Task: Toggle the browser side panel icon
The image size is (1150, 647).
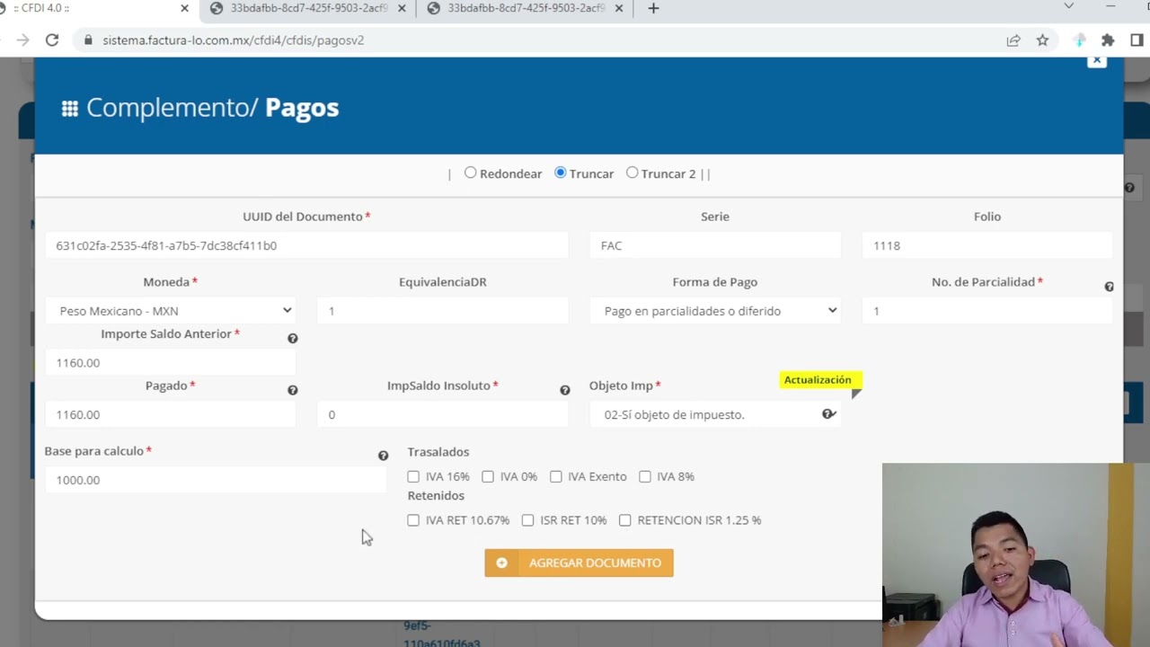Action: point(1137,40)
